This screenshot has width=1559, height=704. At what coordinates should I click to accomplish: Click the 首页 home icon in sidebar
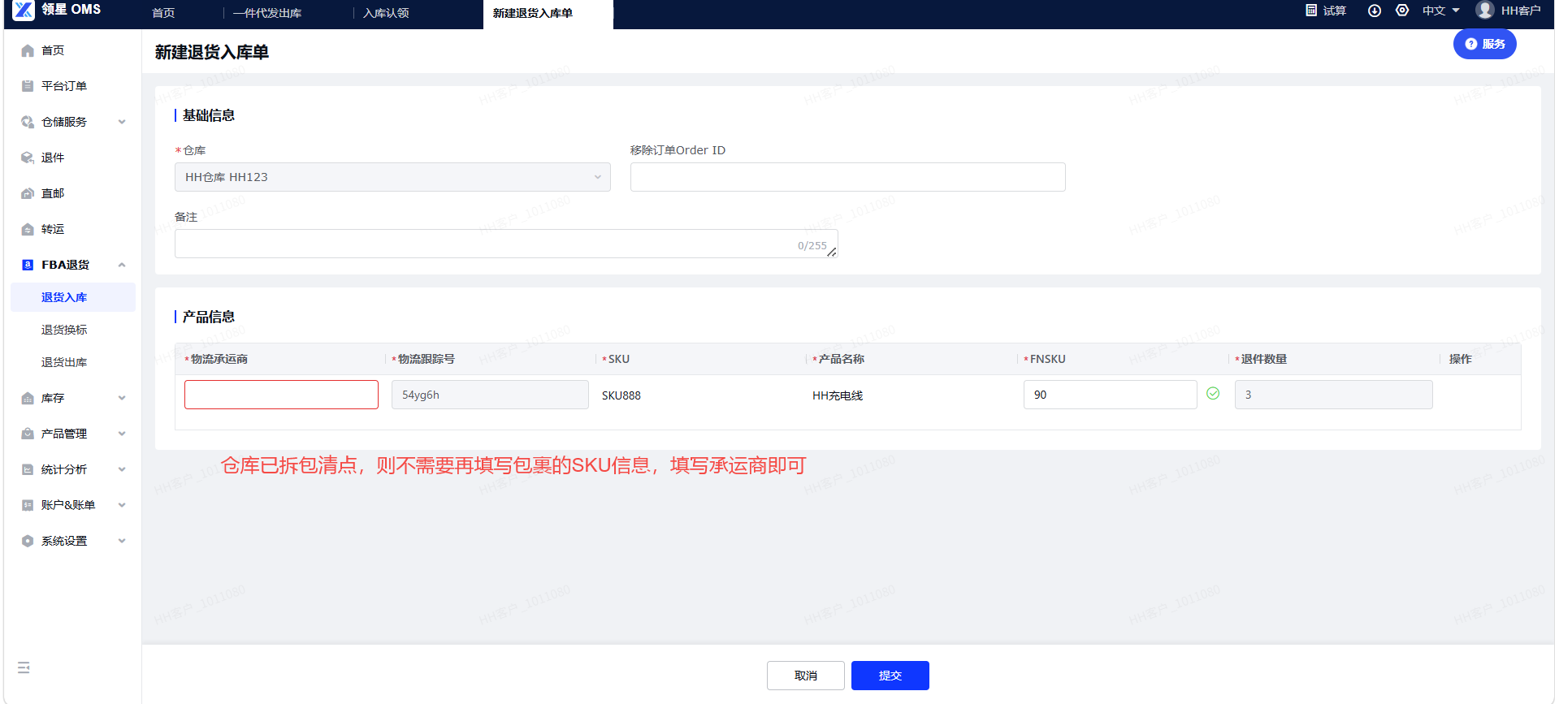tap(28, 50)
